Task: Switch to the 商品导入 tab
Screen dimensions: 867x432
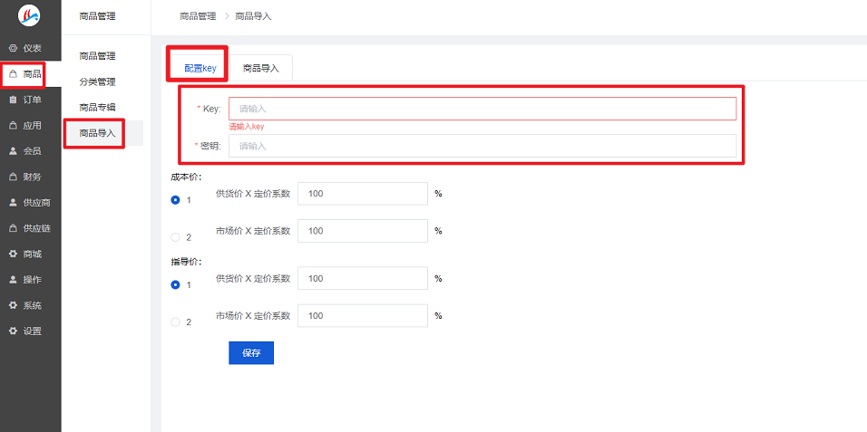Action: pos(261,69)
